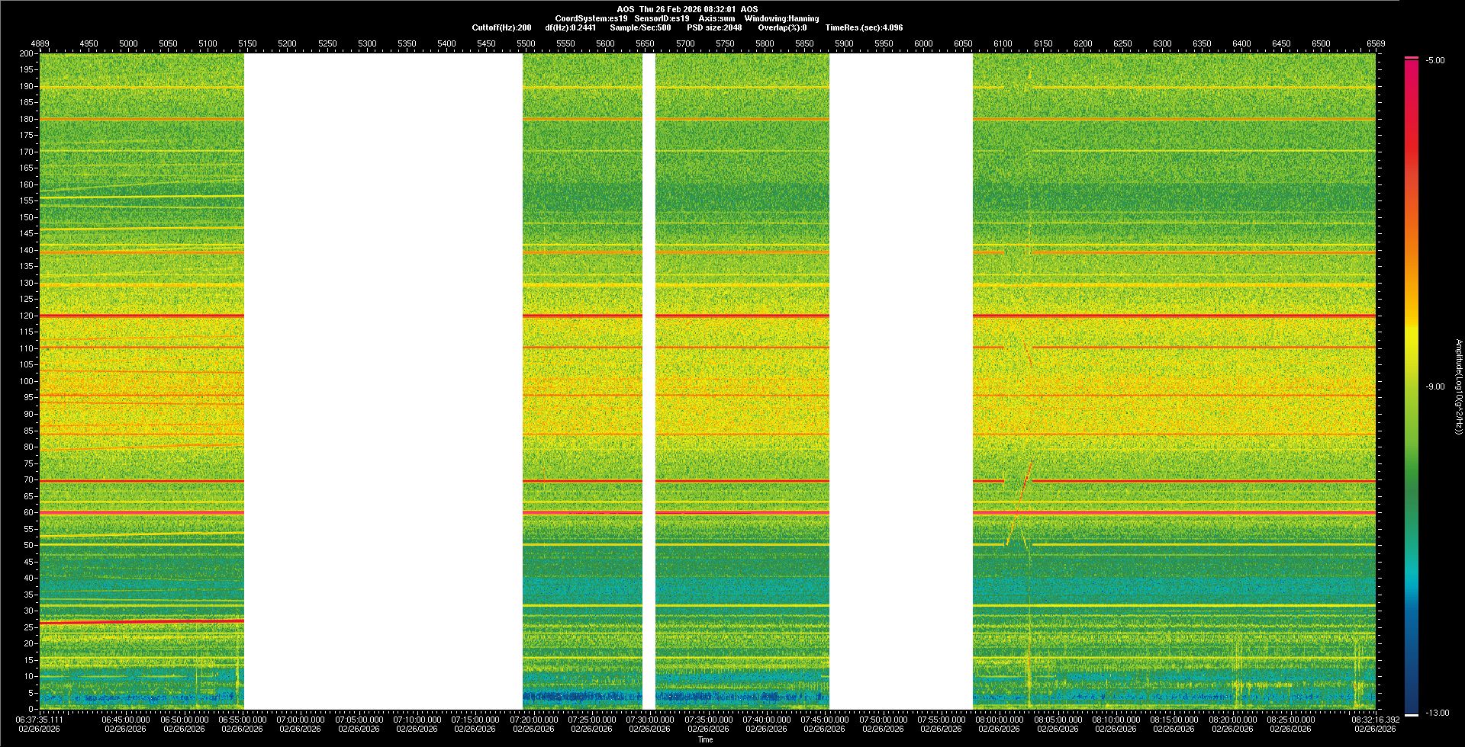Click the start timestamp 06:37:35.111
Viewport: 1465px width, 747px height.
pos(40,720)
